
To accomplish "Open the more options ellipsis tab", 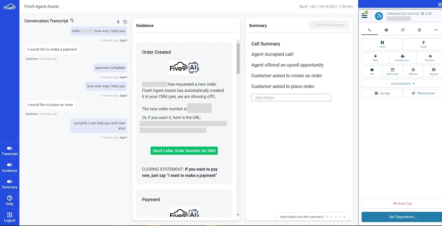I will (x=436, y=30).
